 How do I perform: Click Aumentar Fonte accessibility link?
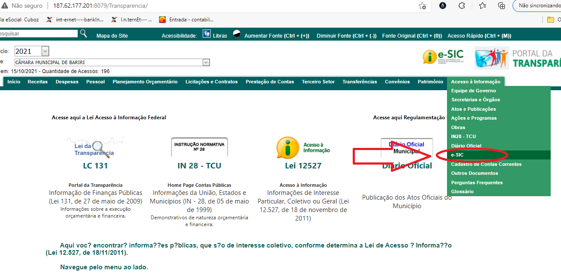pos(276,36)
